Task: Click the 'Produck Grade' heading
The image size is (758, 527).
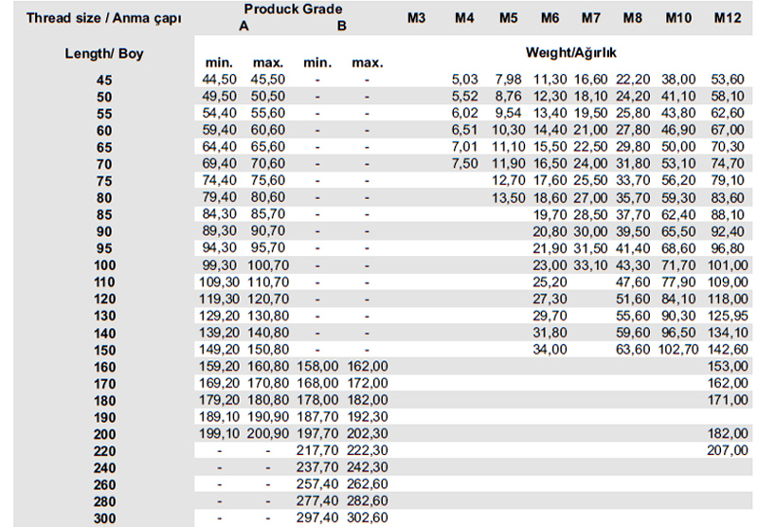Action: pyautogui.click(x=292, y=9)
